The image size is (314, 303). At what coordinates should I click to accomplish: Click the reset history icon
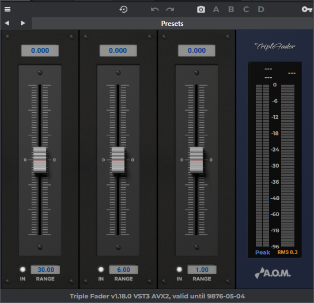point(123,9)
